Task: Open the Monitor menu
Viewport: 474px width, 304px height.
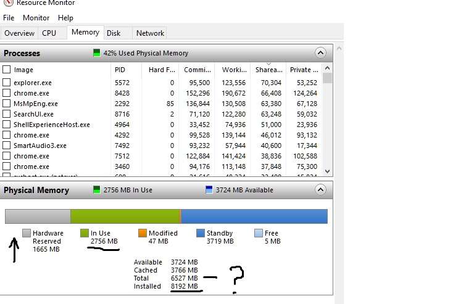Action: [36, 18]
